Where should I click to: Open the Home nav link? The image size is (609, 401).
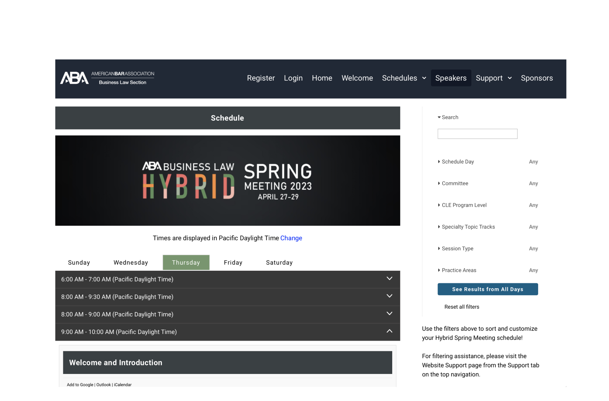pos(322,78)
